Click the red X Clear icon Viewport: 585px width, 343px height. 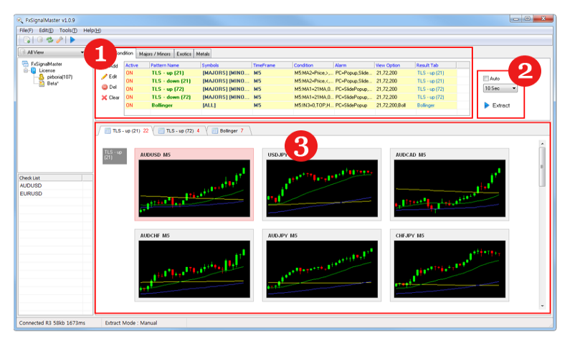tap(105, 97)
